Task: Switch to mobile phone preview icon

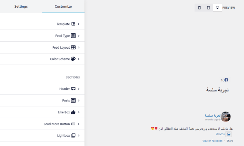Action: [x=199, y=8]
